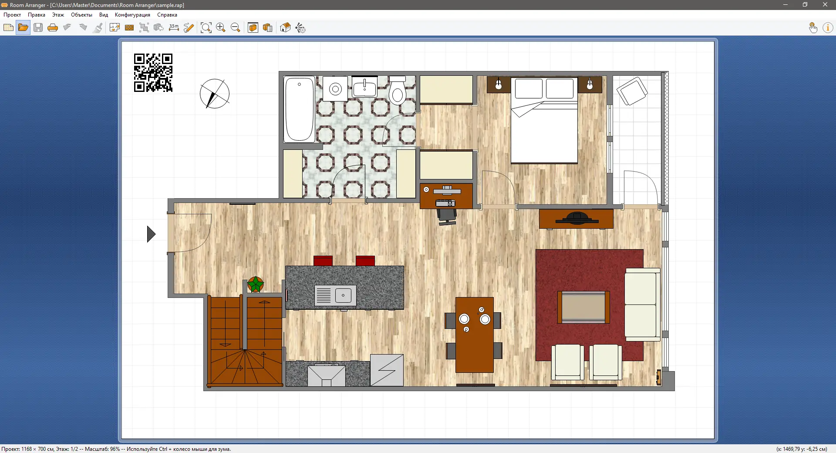Activate the object selection tool
836x453 pixels.
click(144, 27)
